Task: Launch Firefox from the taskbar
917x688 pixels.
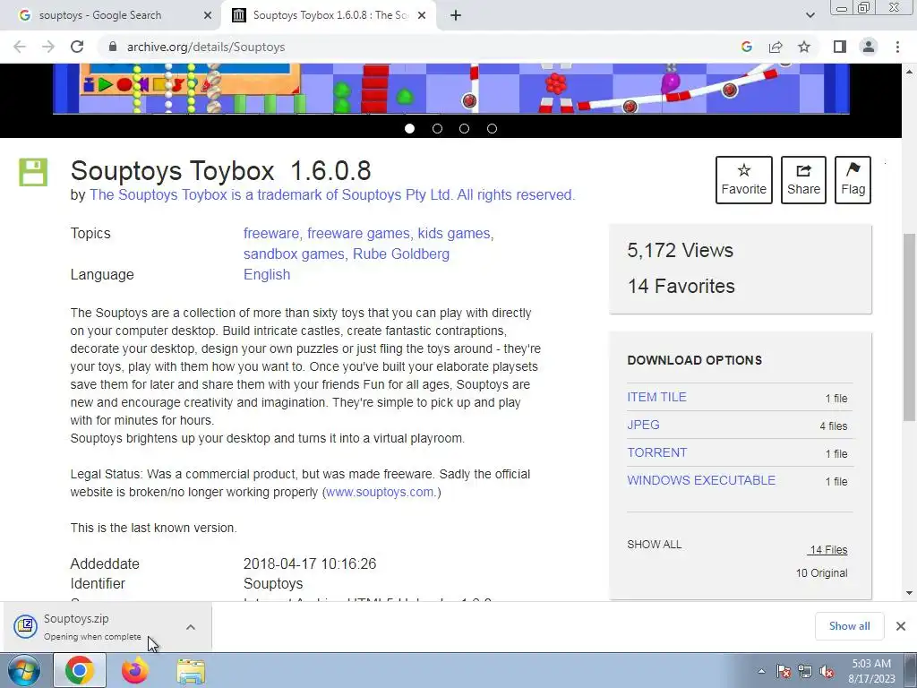Action: 135,670
